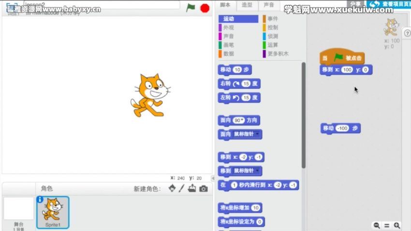Viewport: 411px width, 231px height.
Task: Create new sprite from camera icon
Action: tap(204, 188)
